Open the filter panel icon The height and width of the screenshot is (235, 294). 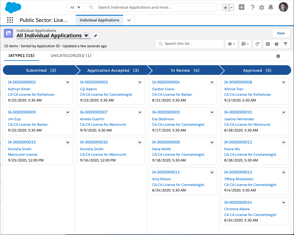click(x=285, y=44)
